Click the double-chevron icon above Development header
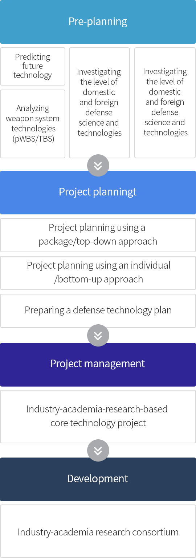Screen dimensions: 196x558 coord(98,451)
